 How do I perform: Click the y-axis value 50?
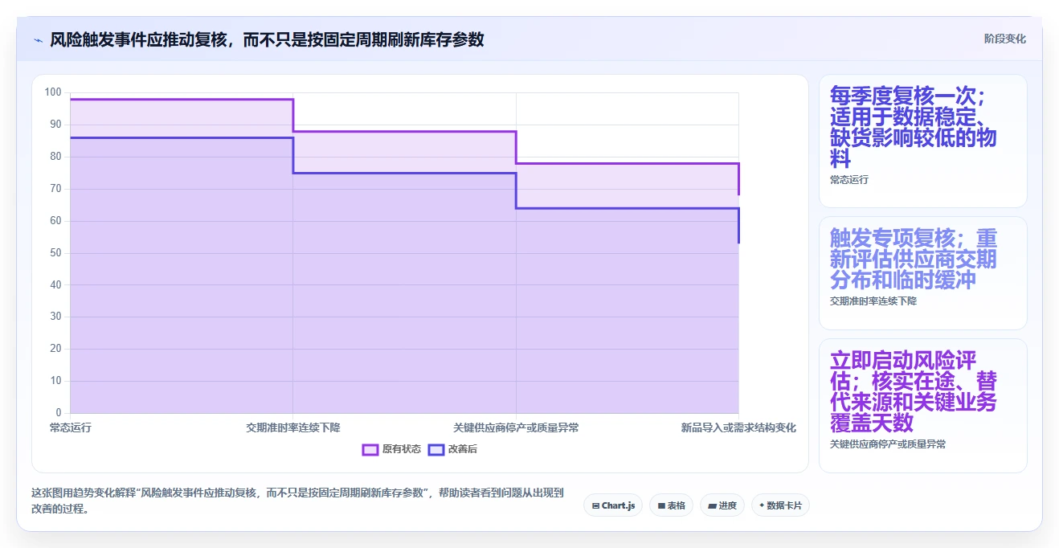pos(55,253)
